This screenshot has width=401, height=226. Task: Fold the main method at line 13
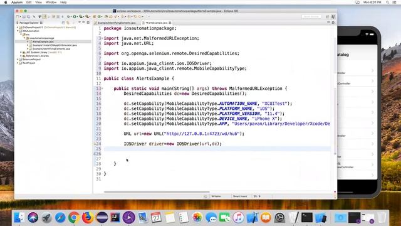[x=102, y=89]
